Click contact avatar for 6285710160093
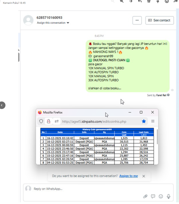 coord(28,20)
